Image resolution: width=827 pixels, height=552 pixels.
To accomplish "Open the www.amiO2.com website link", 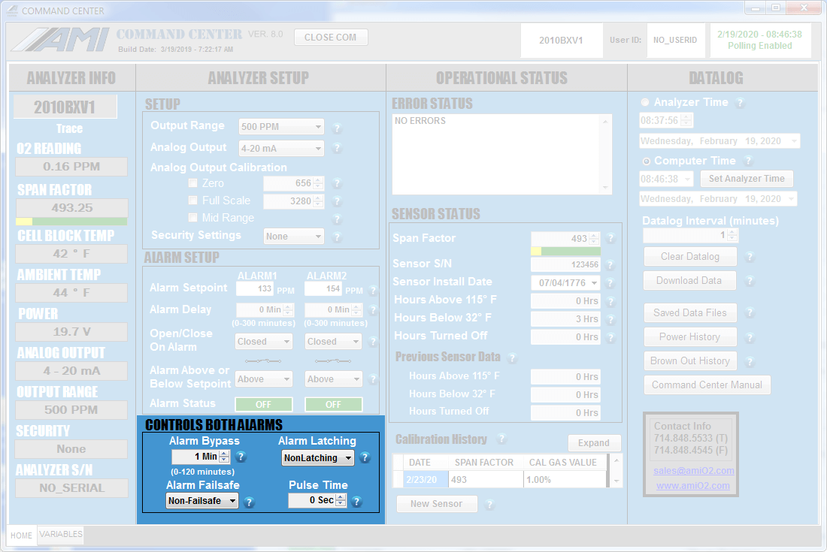I will coord(693,486).
